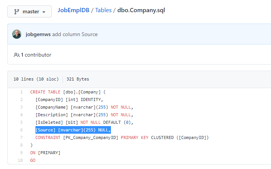271x169 pixels.
Task: Select line number 10
Action: (20, 160)
